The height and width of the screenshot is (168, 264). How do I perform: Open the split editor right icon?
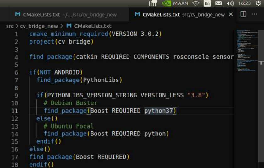(244, 14)
